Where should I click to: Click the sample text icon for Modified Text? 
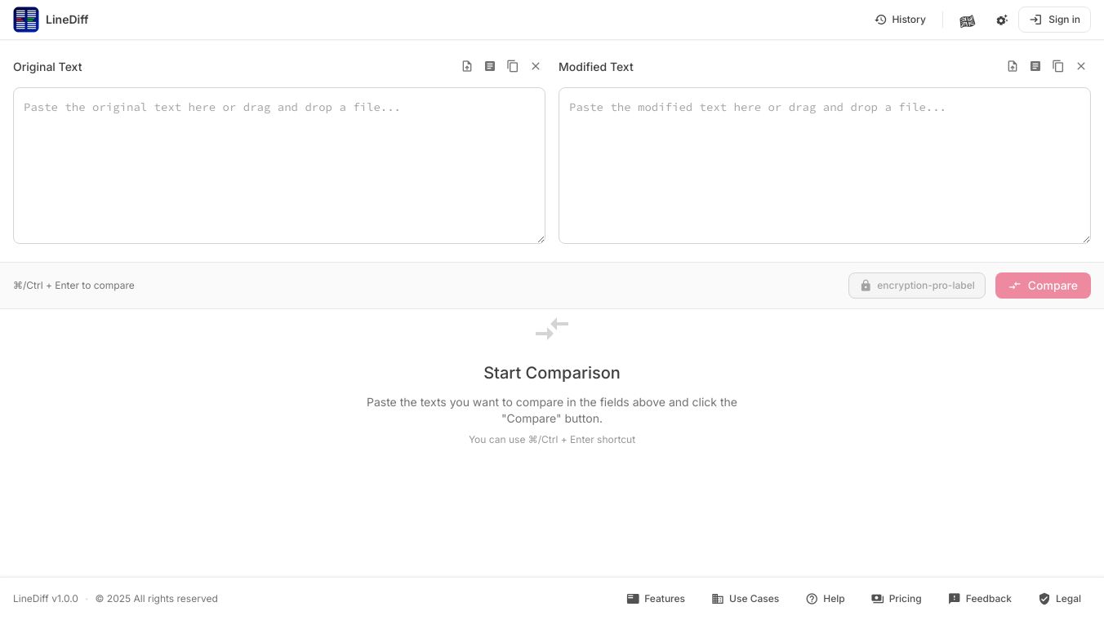1035,66
